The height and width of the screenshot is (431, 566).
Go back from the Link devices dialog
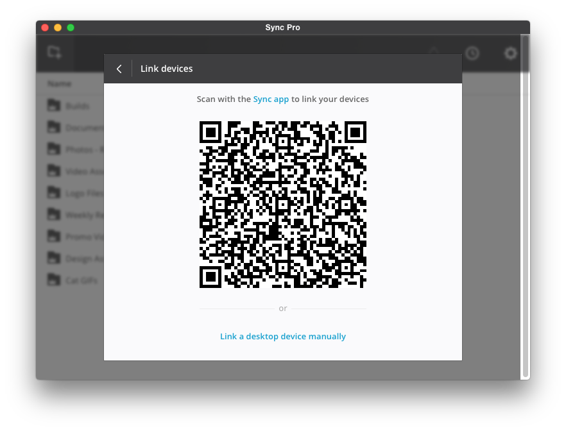tap(119, 69)
